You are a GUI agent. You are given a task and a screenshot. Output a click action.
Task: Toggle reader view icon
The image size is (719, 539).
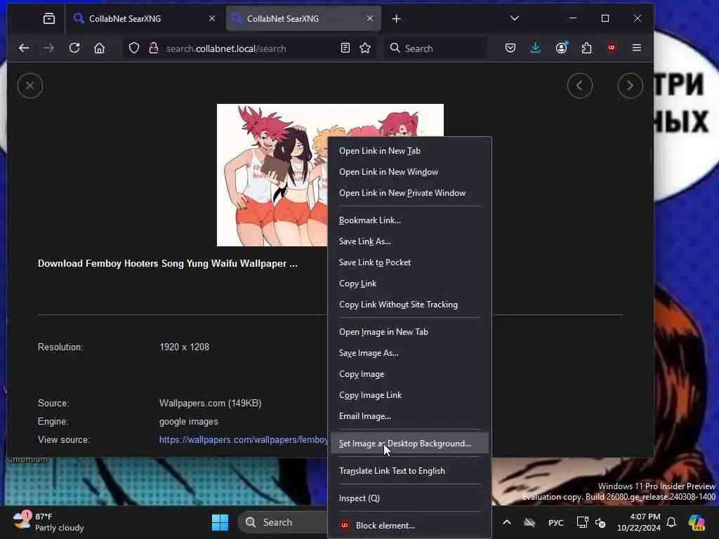click(345, 48)
